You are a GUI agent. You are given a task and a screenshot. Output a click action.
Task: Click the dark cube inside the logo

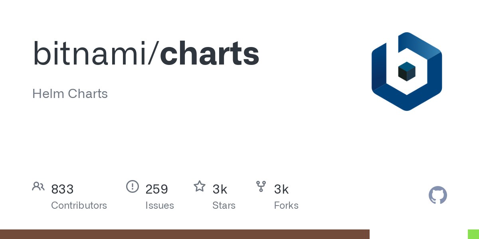point(407,71)
